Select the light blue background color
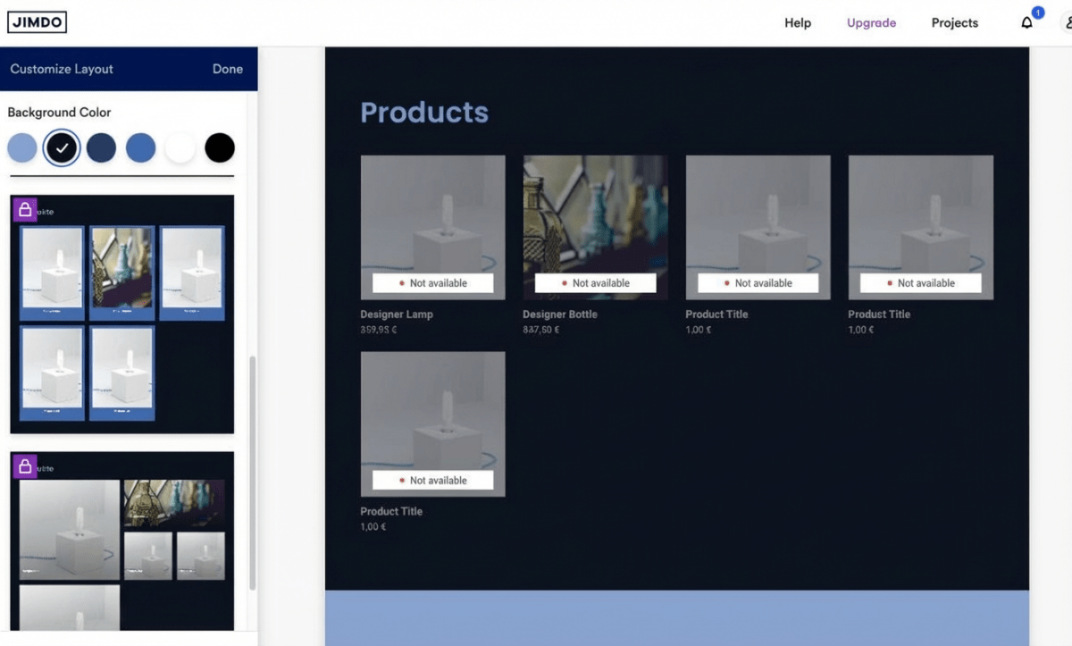 click(x=22, y=148)
